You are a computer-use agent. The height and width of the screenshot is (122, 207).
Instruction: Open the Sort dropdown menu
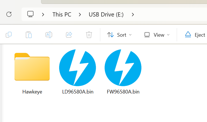119,35
